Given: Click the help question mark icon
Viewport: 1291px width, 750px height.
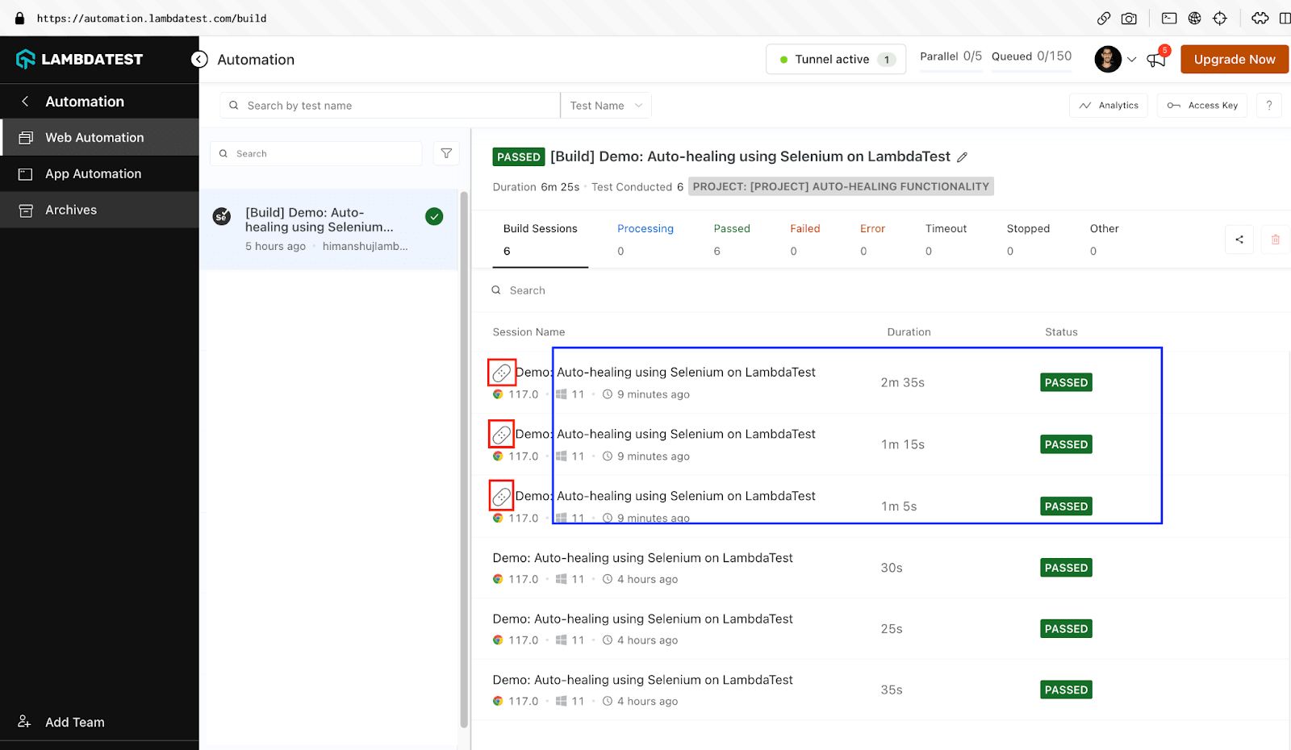Looking at the screenshot, I should (1268, 105).
